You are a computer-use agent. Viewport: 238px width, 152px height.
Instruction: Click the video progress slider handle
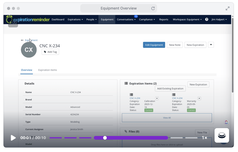pyautogui.click(x=105, y=138)
